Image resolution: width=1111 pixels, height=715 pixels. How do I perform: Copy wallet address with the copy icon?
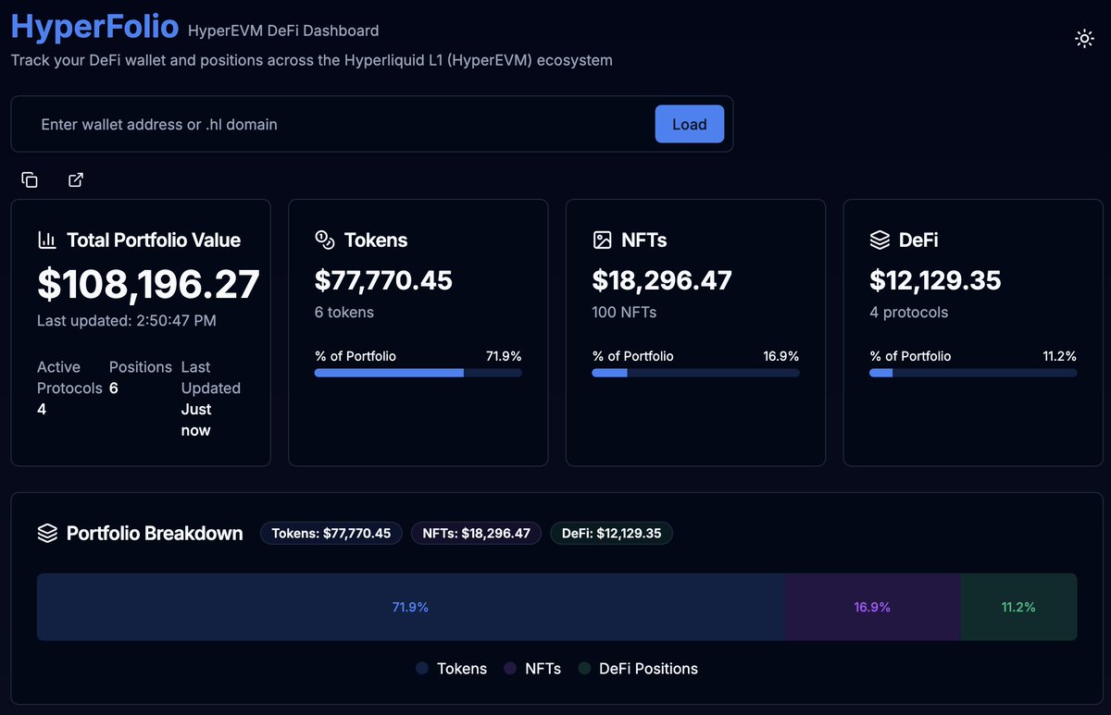point(30,179)
